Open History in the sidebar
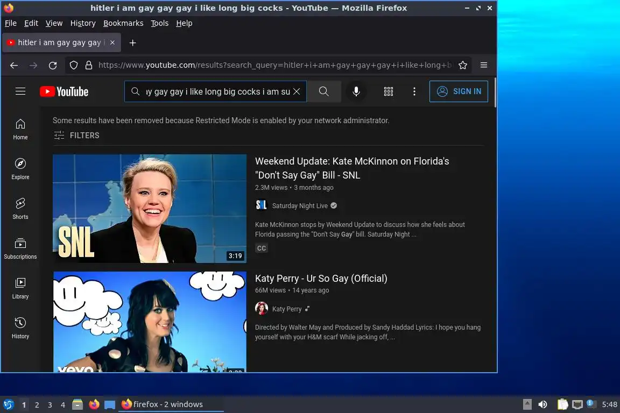The image size is (620, 413). 20,328
